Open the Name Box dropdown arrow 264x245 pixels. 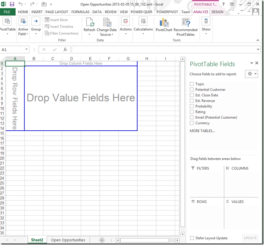click(27, 49)
